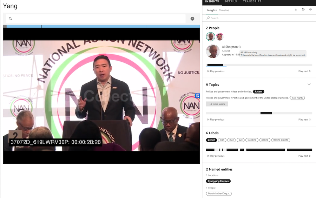Click Al Sharpton's appearance timeline bar
This screenshot has height=198, width=316.
click(x=259, y=65)
